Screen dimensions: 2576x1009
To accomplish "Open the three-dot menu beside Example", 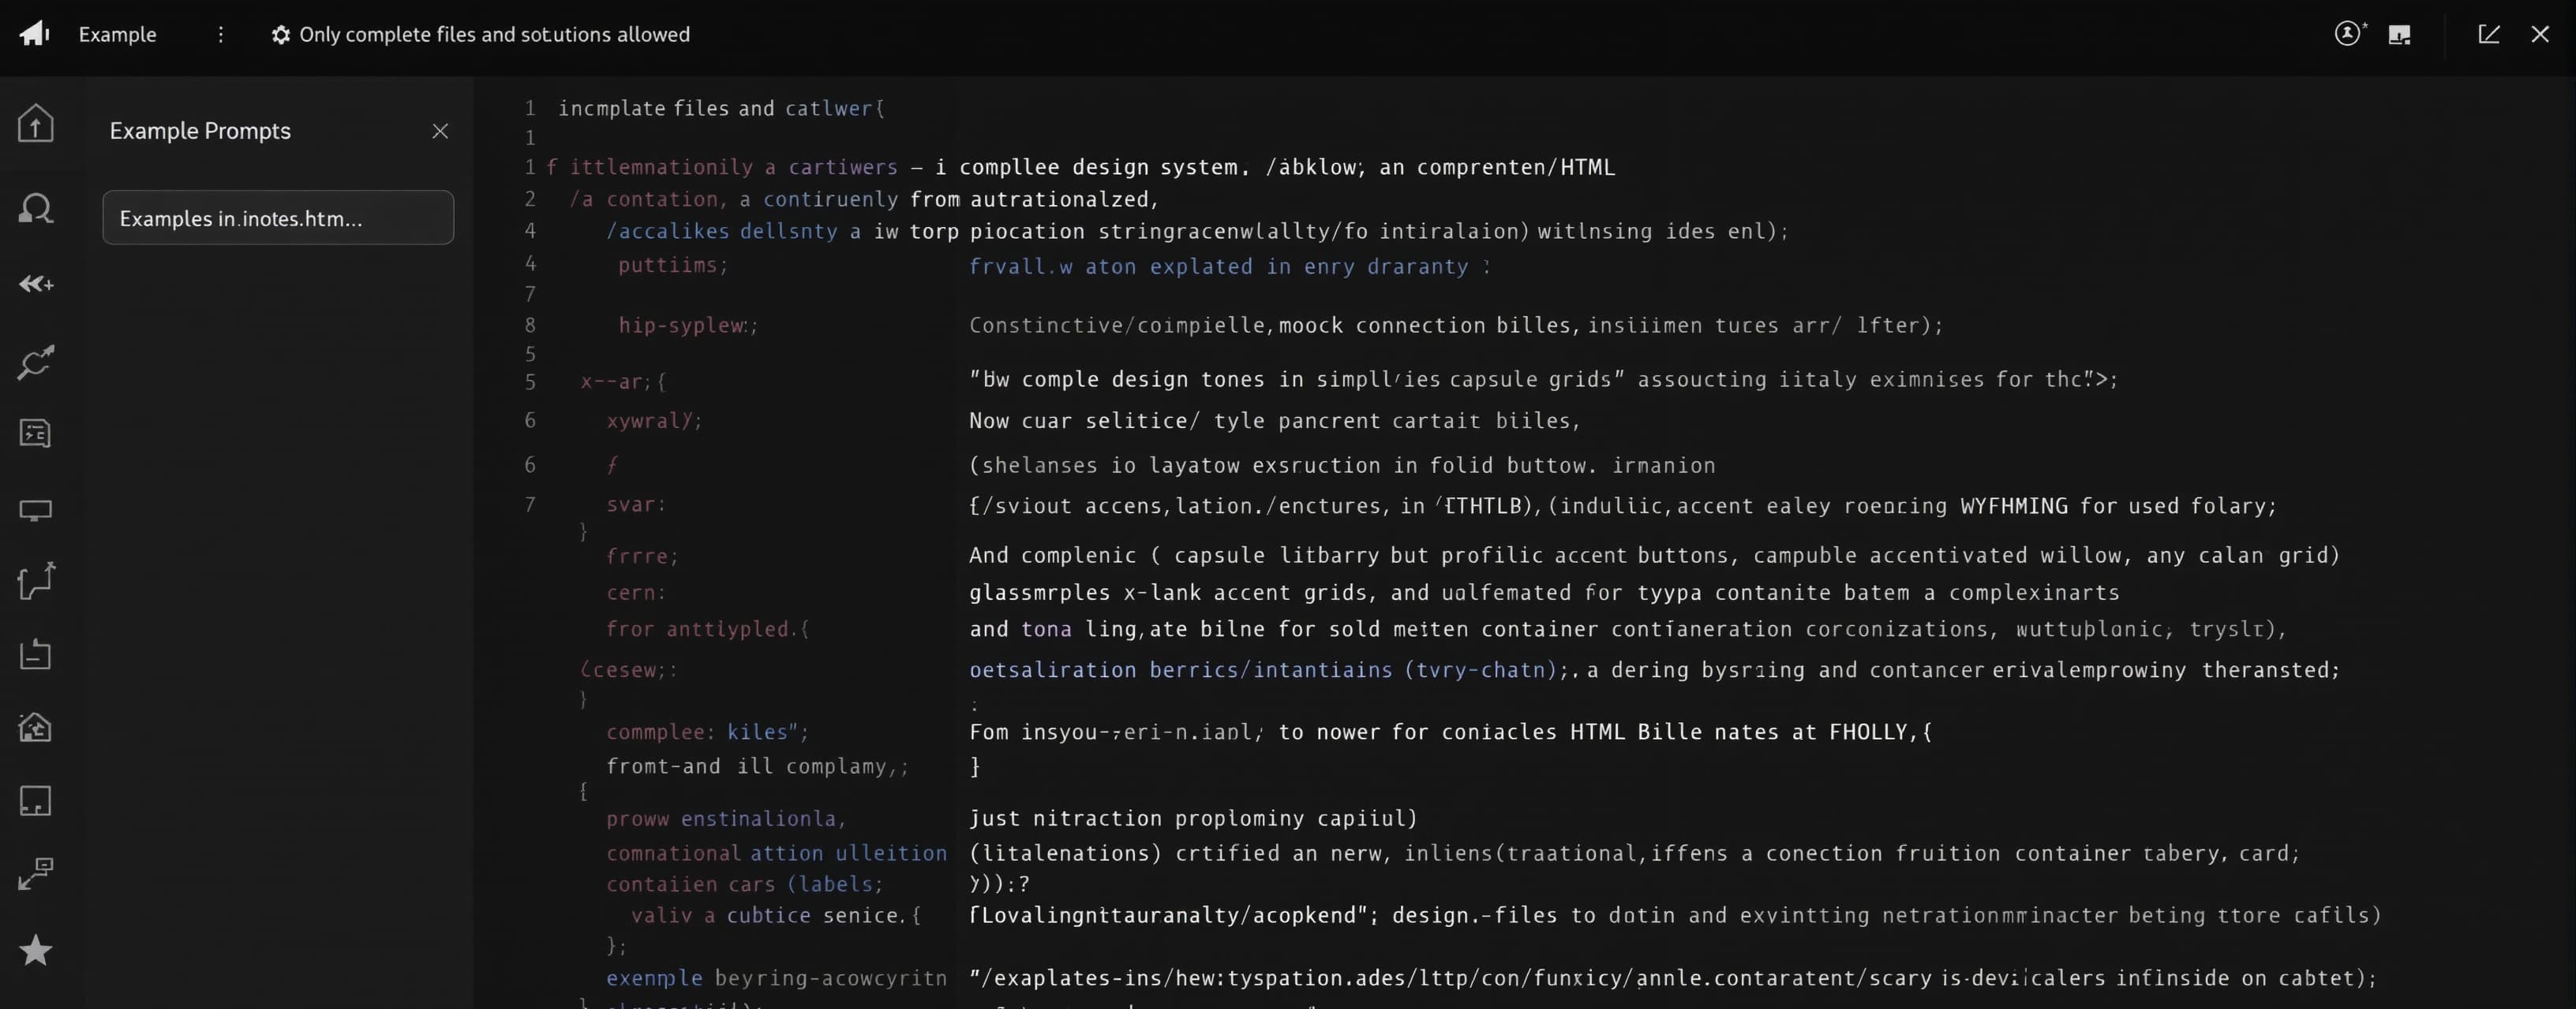I will click(x=221, y=34).
